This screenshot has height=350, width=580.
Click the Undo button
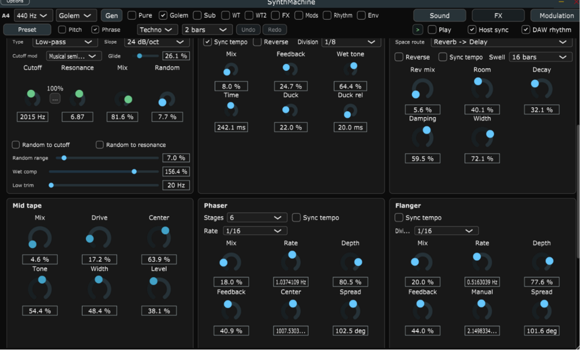coord(248,29)
